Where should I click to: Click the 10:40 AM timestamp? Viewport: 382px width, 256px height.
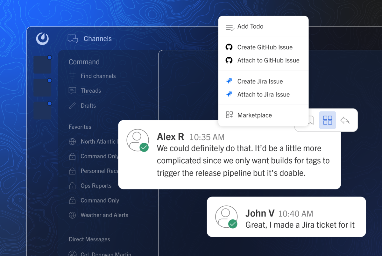(x=296, y=214)
